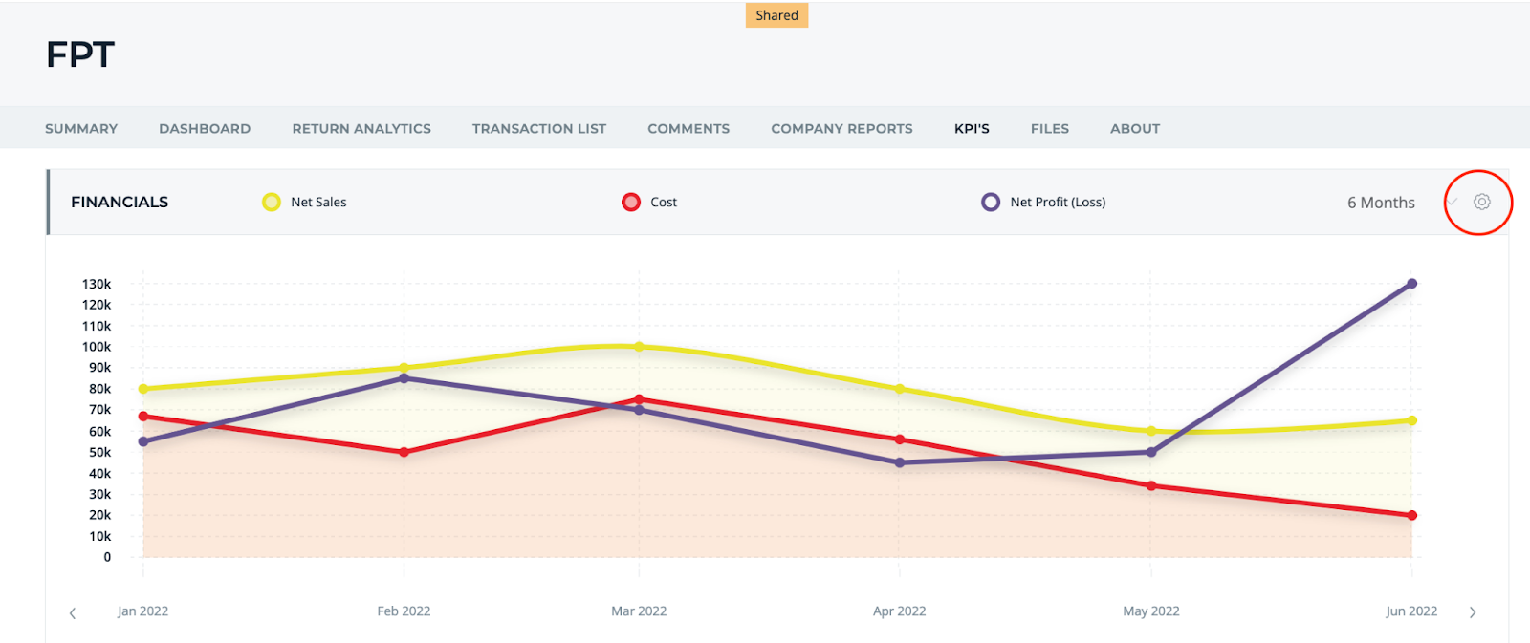
Task: Click the FINANCIALS panel heading
Action: (x=120, y=202)
